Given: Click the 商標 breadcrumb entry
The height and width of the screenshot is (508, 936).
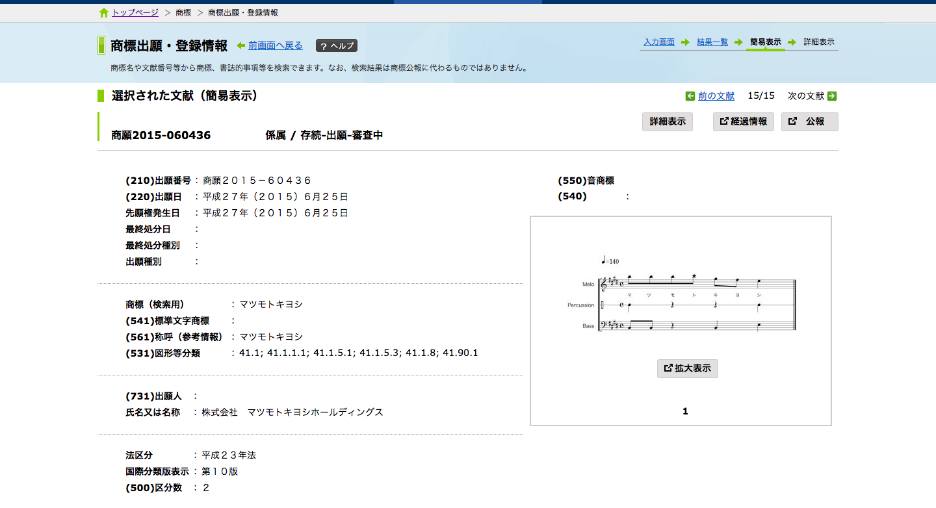Looking at the screenshot, I should tap(185, 12).
